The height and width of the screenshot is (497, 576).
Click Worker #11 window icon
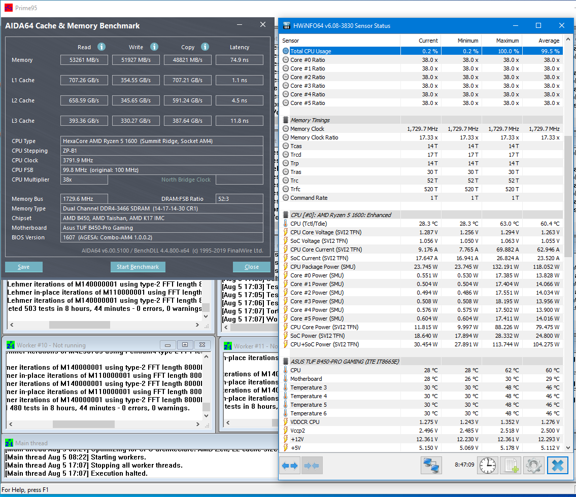coord(228,346)
